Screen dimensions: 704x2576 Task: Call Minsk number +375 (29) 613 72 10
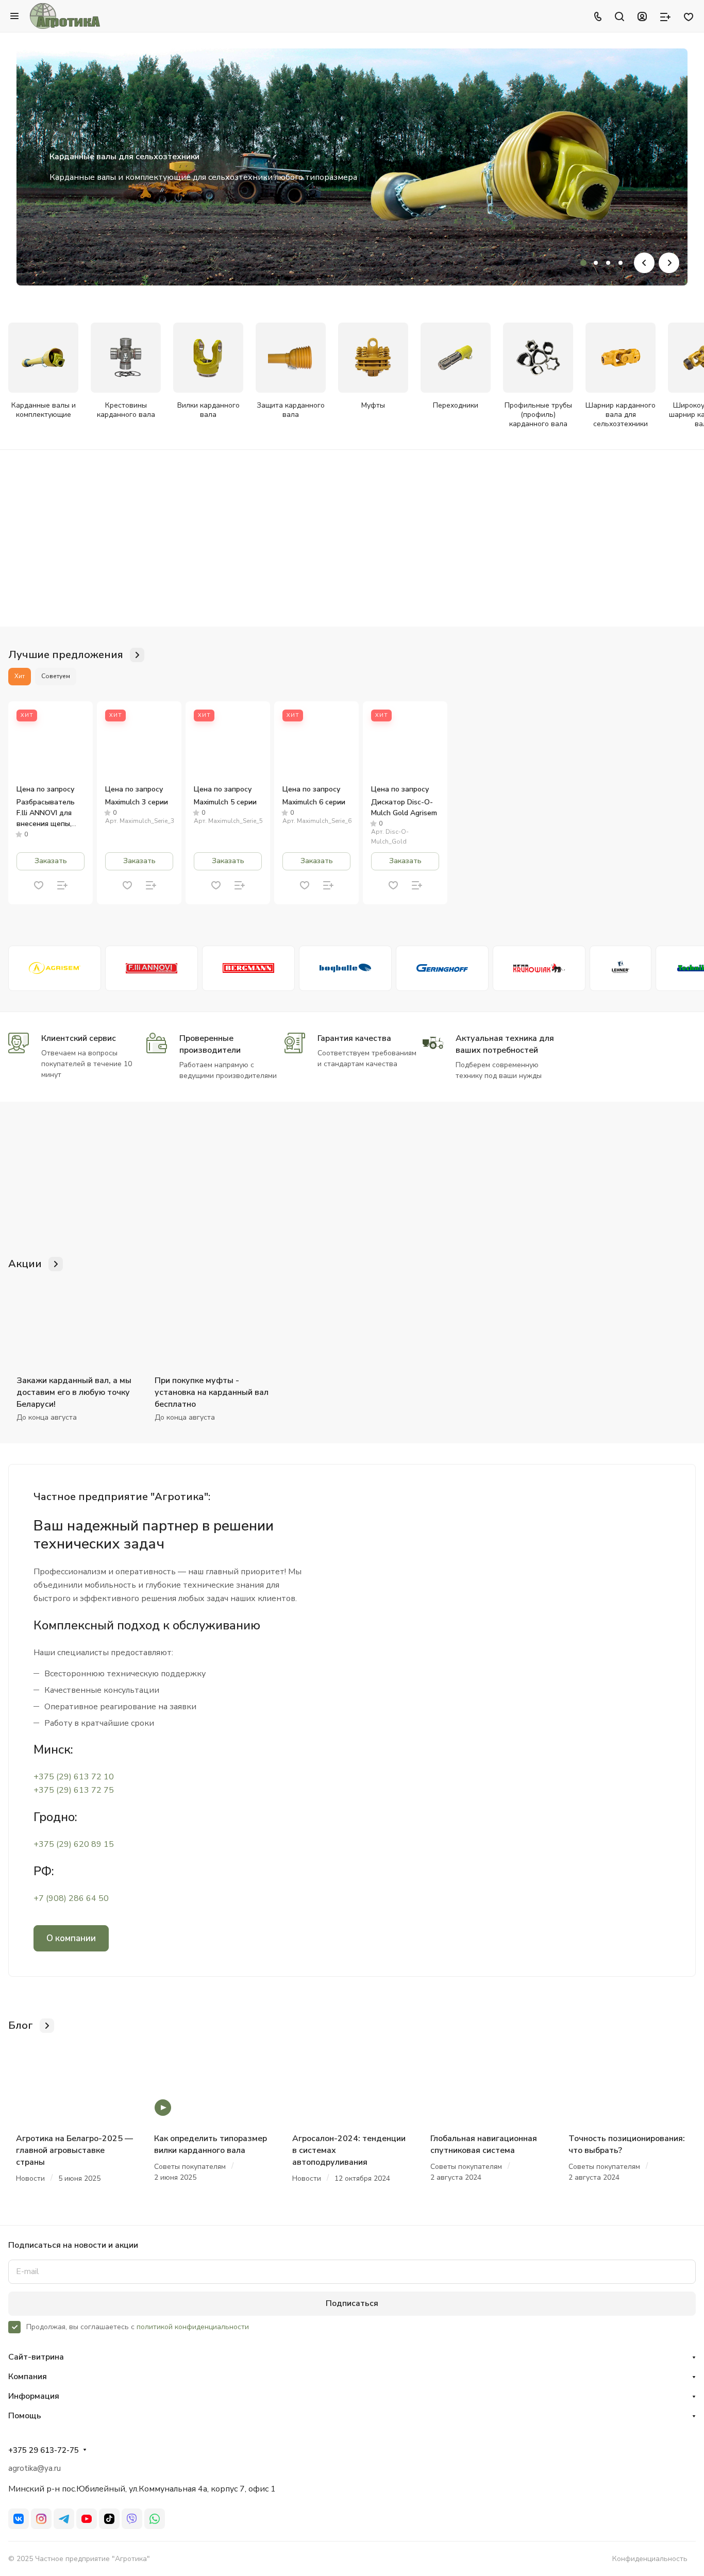pos(74,1777)
